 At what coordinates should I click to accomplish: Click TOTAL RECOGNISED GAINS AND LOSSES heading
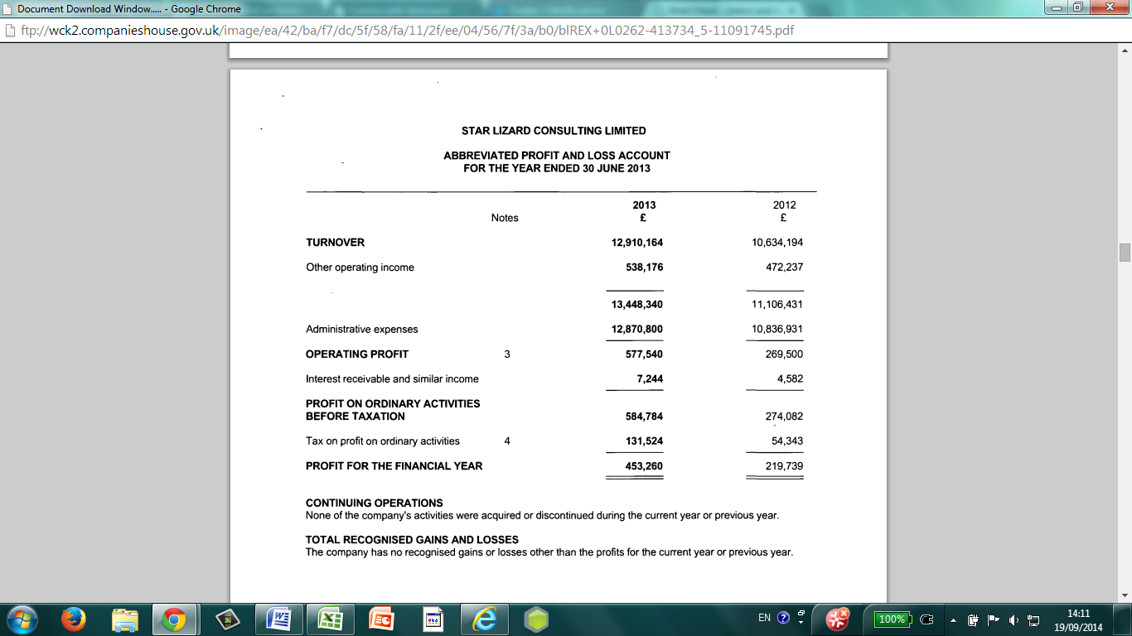(x=412, y=540)
